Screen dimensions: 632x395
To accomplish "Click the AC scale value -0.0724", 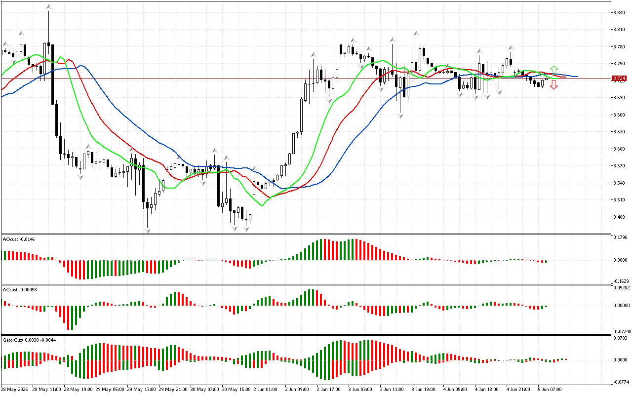I will coord(620,331).
